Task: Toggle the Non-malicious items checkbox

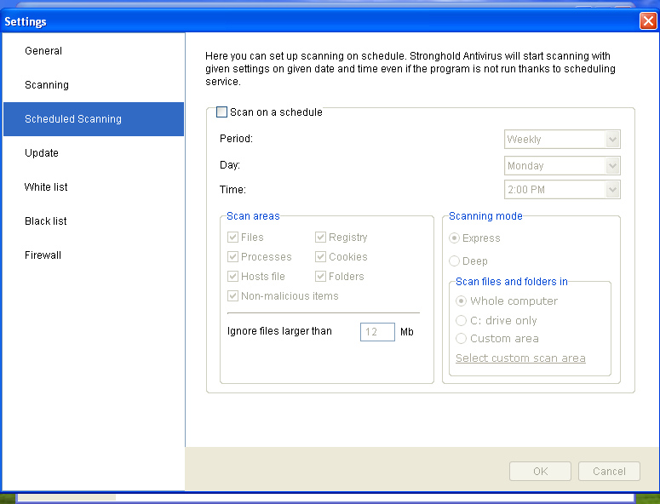Action: point(232,295)
